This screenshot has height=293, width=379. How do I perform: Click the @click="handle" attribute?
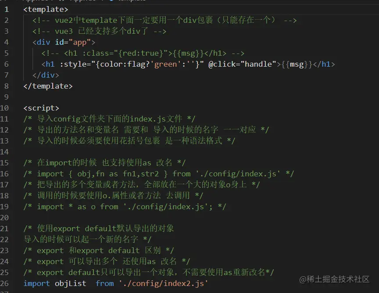pos(242,64)
